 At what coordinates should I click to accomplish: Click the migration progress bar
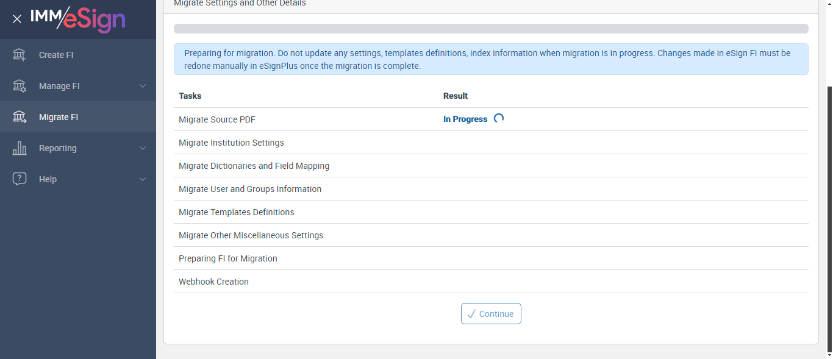(x=491, y=29)
